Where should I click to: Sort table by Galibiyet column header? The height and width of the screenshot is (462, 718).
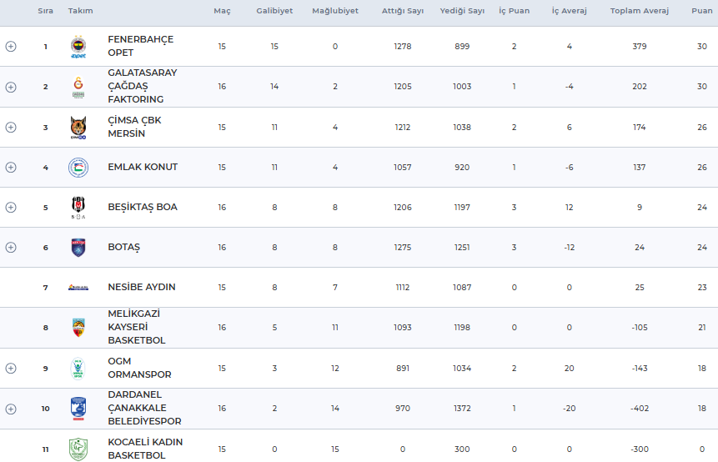click(x=274, y=11)
